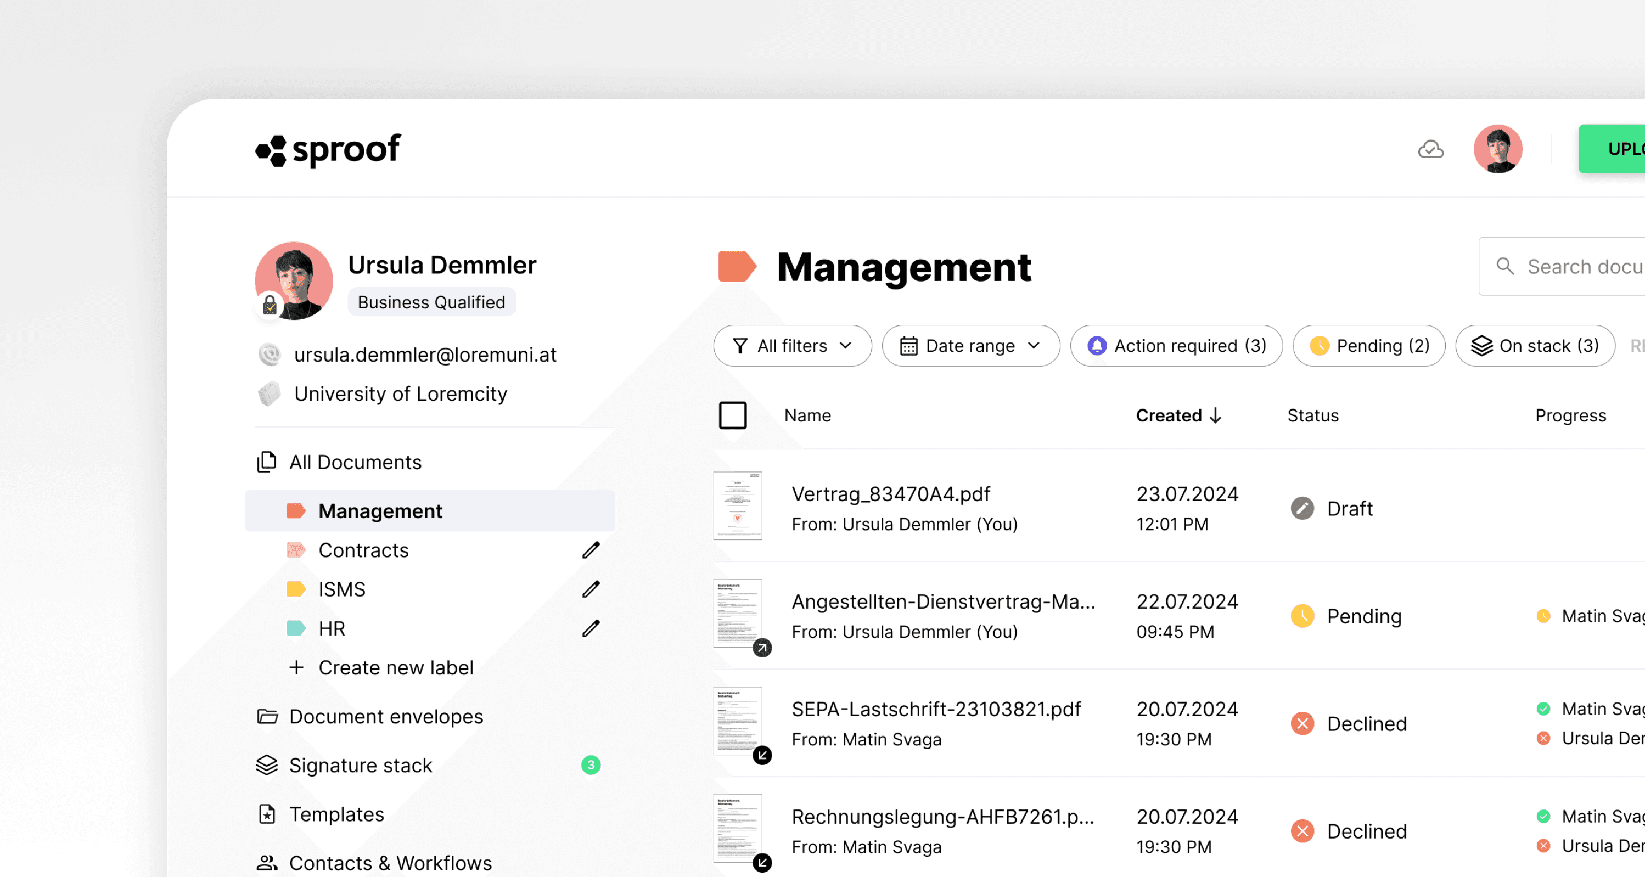This screenshot has width=1645, height=877.
Task: Filter by Action required (3)
Action: click(x=1176, y=346)
